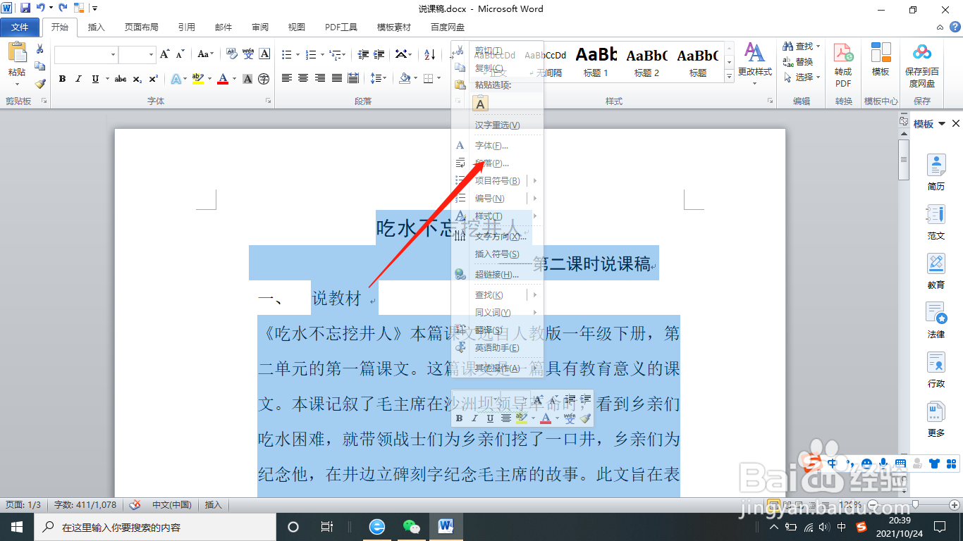The width and height of the screenshot is (963, 541).
Task: Click the Undo arrow in the quick access toolbar
Action: pos(41,8)
